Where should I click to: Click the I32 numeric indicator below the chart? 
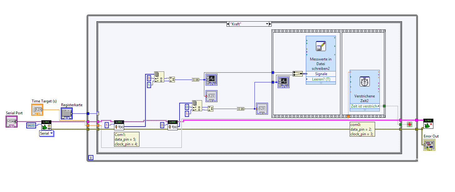pos(212,96)
